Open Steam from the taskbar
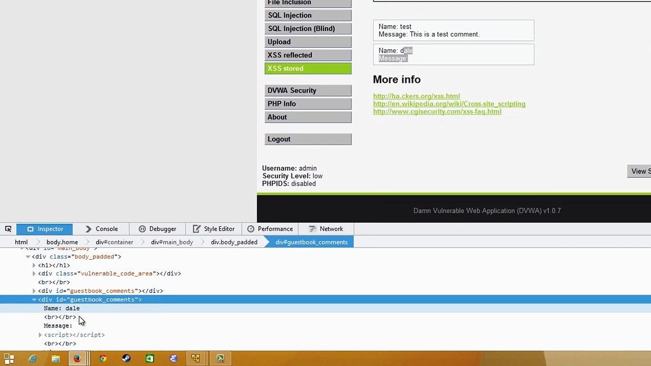 pyautogui.click(x=126, y=359)
